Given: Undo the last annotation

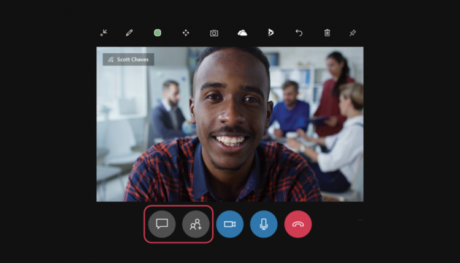Looking at the screenshot, I should 299,33.
